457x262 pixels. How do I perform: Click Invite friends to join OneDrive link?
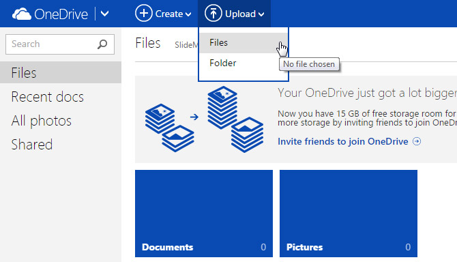342,142
